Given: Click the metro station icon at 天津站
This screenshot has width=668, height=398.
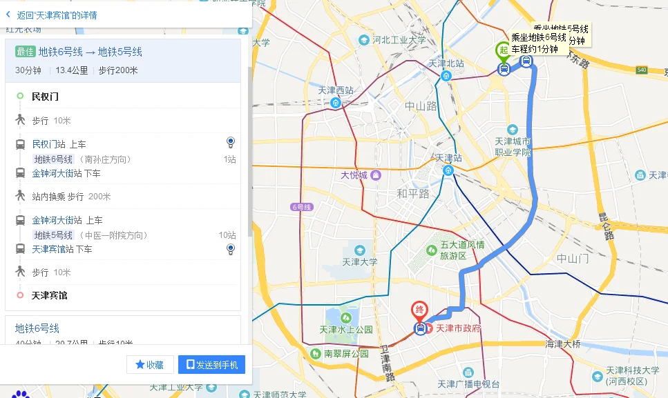Looking at the screenshot, I should coord(448,170).
